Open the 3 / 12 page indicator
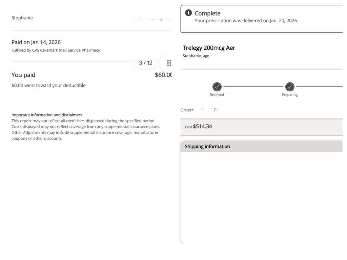Screen dimensions: 347x260 (146, 63)
